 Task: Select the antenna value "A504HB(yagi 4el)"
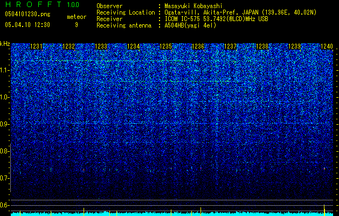(x=190, y=25)
